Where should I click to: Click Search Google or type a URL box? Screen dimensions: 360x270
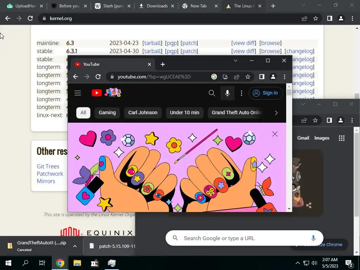244,238
